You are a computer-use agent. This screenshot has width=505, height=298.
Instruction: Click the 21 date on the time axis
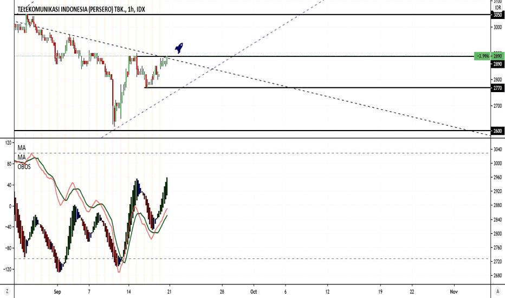click(170, 292)
